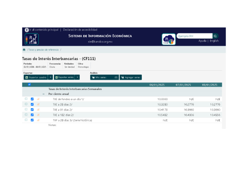Screen dimensions: 248x192
Task: Show info for TIIE a 28 días
Action: [26, 104]
